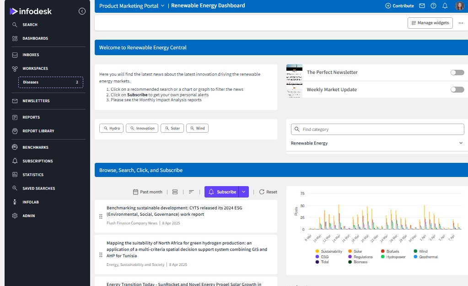Screen dimensions: 468x286
Task: Open the mail envelope icon in header
Action: (x=422, y=6)
